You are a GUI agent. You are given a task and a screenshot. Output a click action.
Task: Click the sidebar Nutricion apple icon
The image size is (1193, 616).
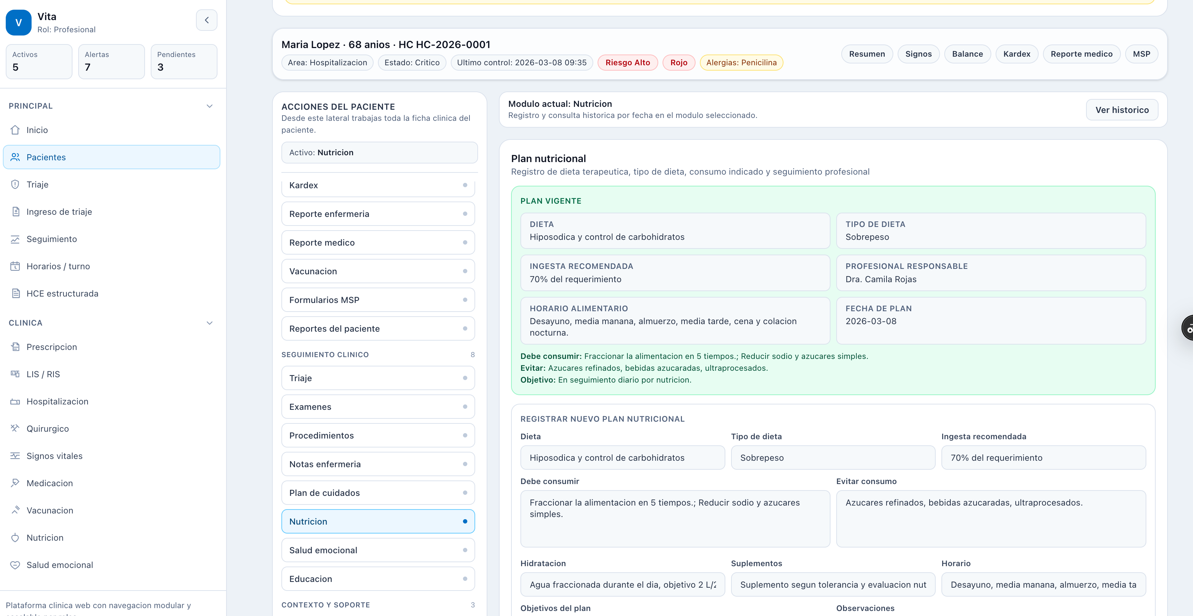pyautogui.click(x=15, y=538)
